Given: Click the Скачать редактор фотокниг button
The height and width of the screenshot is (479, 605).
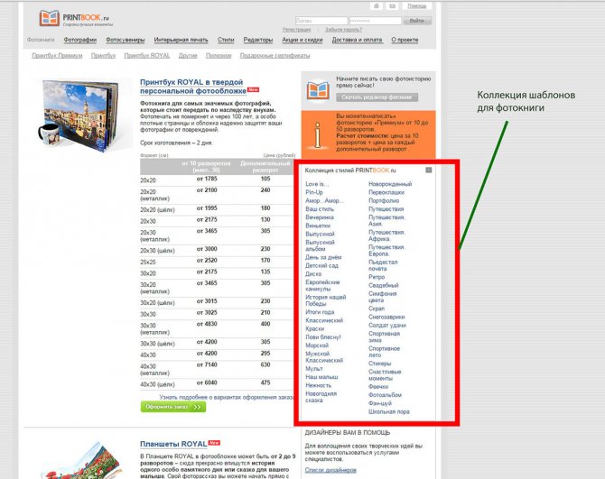Looking at the screenshot, I should (377, 97).
